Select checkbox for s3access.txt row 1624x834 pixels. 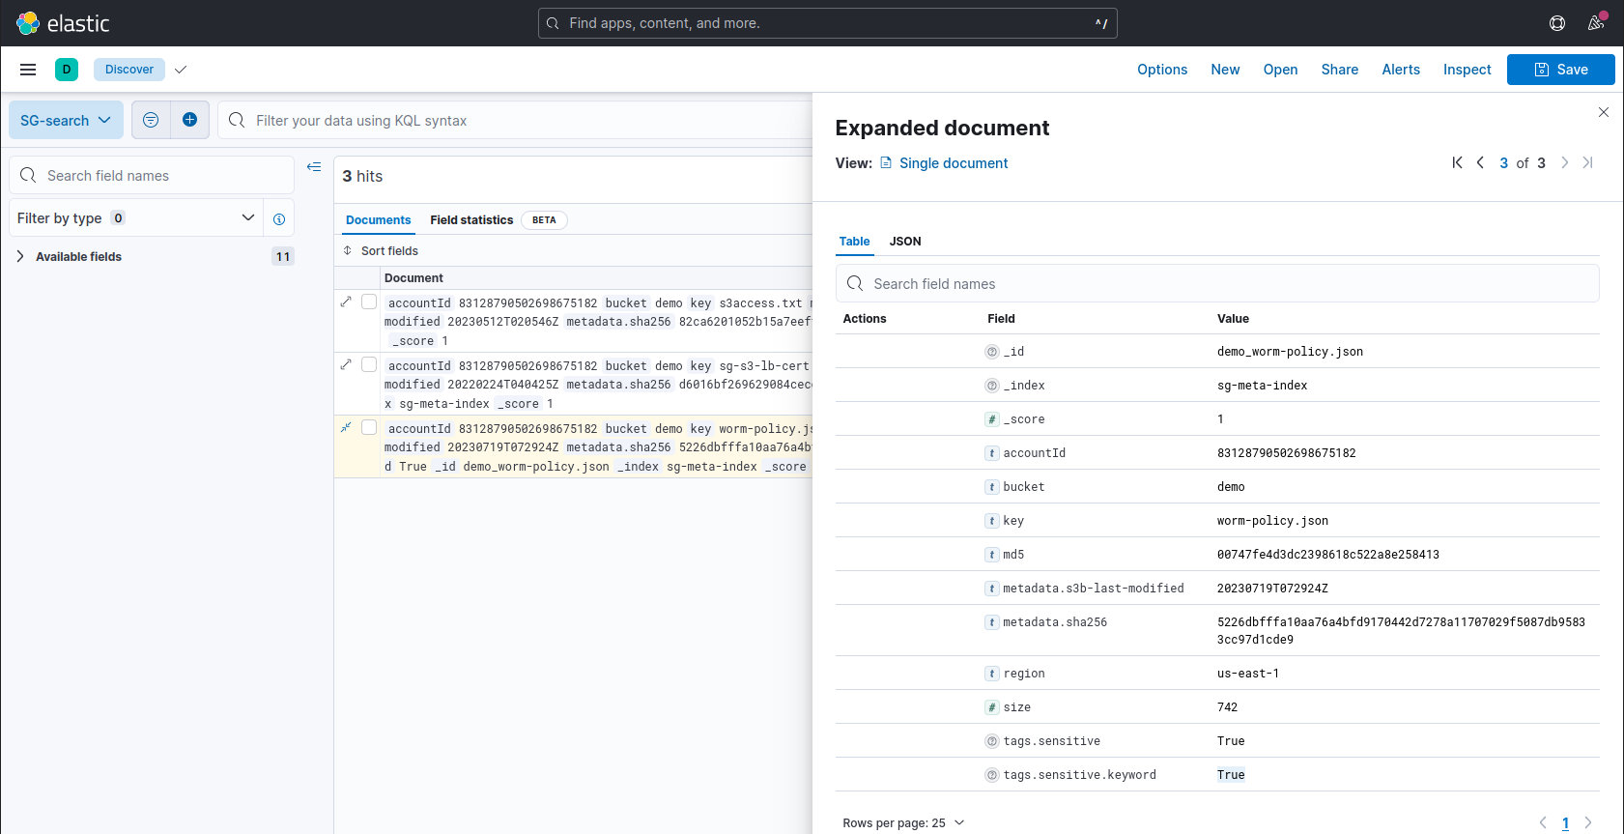[369, 302]
